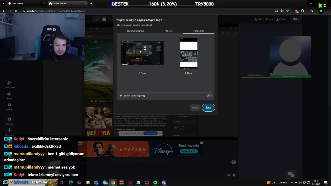Open Spotify from the taskbar

click(155, 183)
